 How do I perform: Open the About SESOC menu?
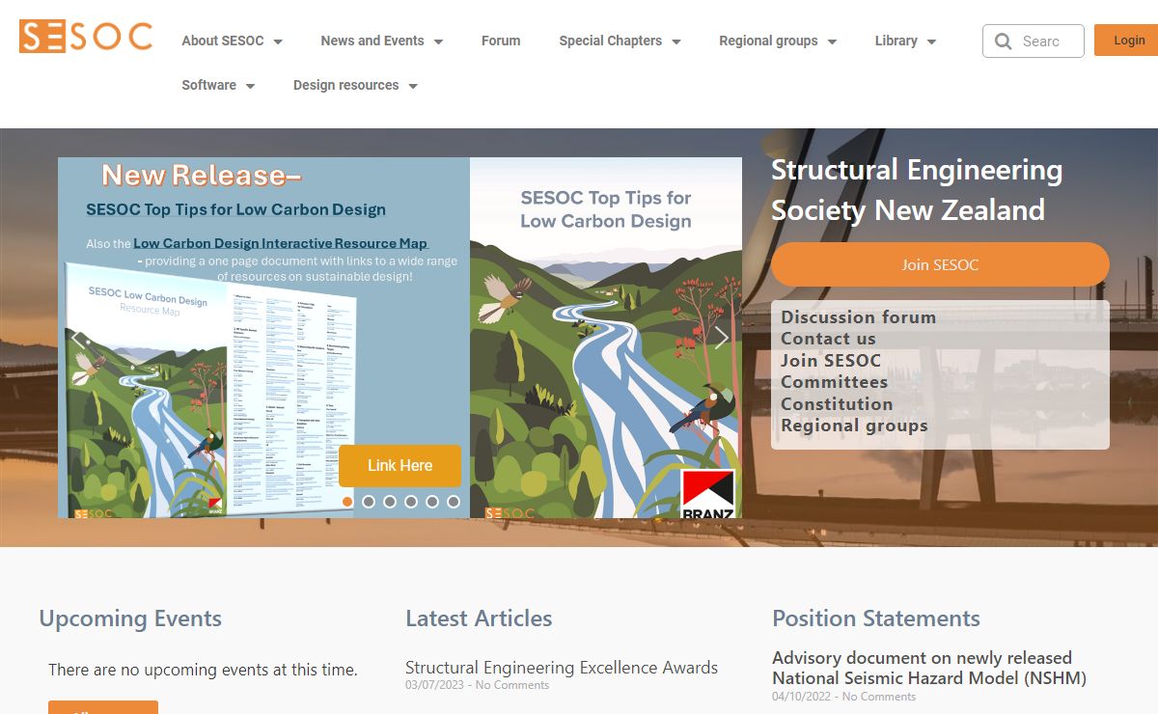pos(223,41)
